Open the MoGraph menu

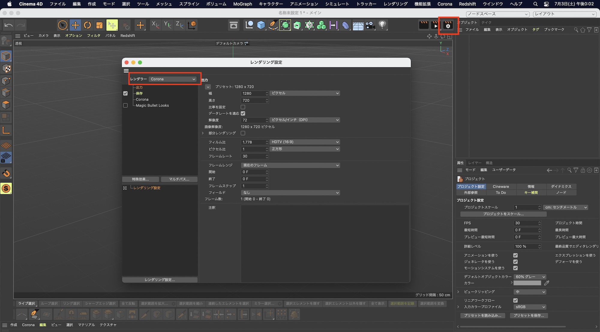coord(242,4)
